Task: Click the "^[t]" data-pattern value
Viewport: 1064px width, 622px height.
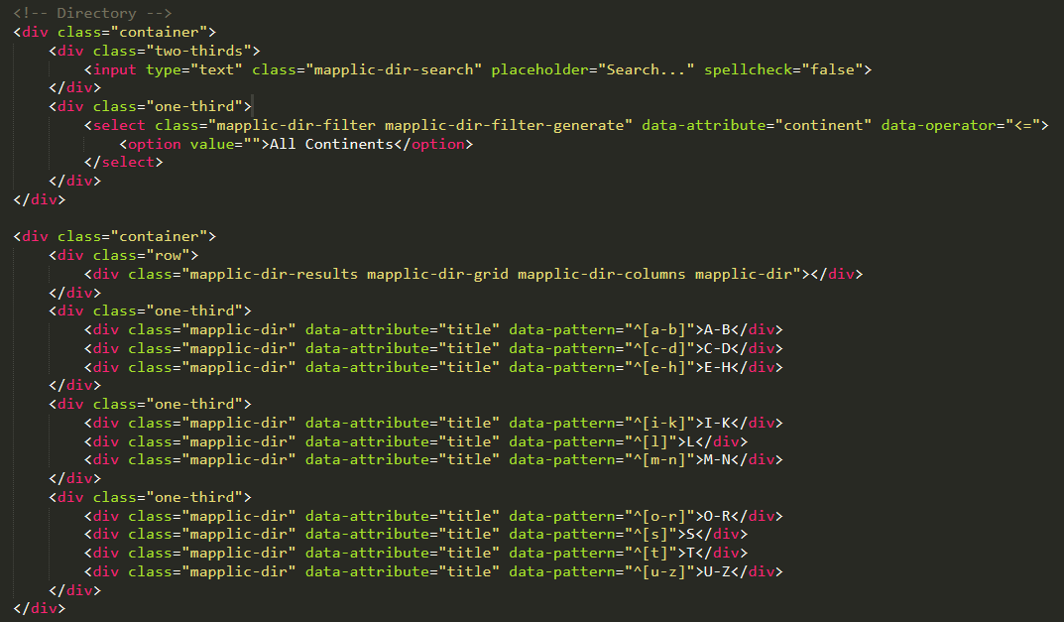Action: coord(647,553)
